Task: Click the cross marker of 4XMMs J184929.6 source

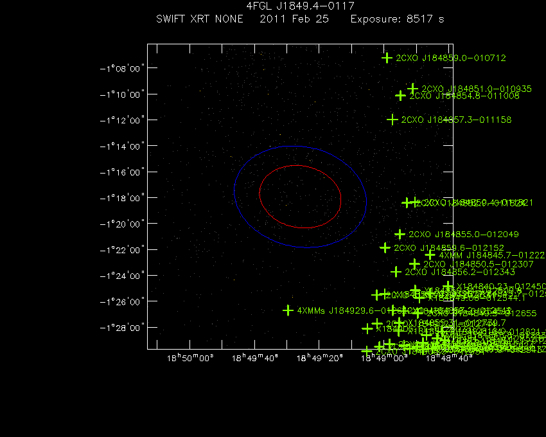Action: click(288, 310)
